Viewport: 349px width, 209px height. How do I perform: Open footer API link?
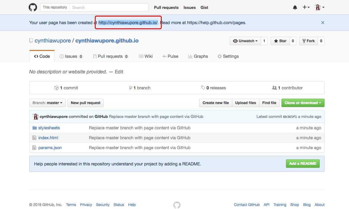(x=266, y=205)
